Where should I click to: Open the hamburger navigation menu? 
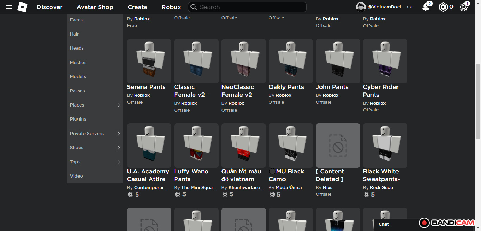(x=9, y=7)
